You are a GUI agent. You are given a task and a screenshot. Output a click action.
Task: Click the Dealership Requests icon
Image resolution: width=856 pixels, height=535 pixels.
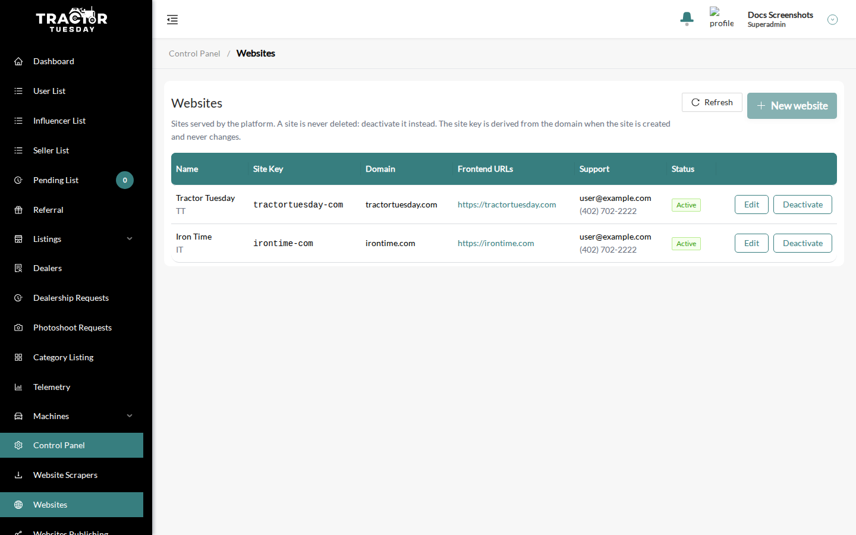click(x=18, y=298)
